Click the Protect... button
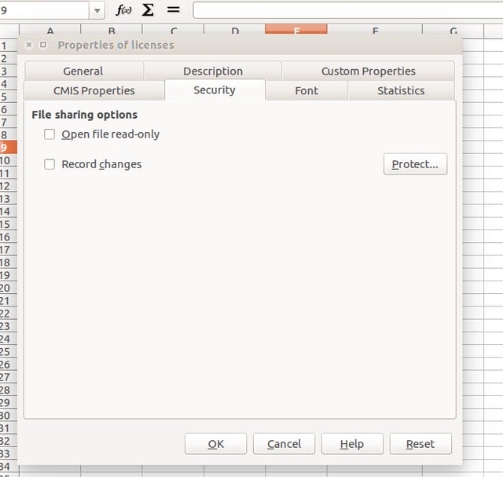Screen dimensions: 503x477 click(x=415, y=164)
